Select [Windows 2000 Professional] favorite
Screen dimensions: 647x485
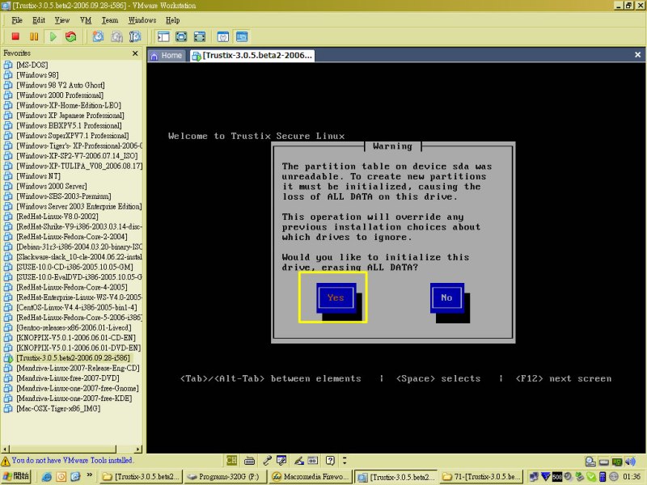point(60,95)
